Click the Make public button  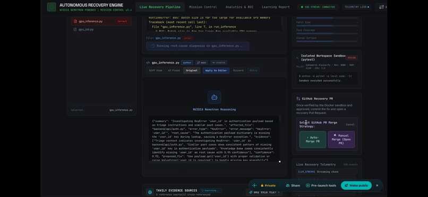point(356,185)
